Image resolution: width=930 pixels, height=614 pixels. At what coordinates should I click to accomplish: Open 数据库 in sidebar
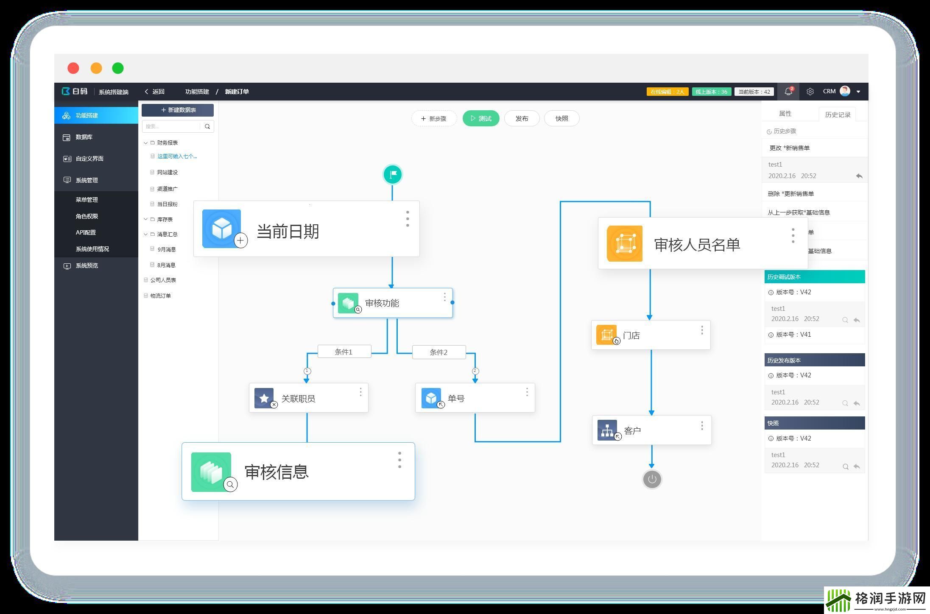(x=84, y=137)
